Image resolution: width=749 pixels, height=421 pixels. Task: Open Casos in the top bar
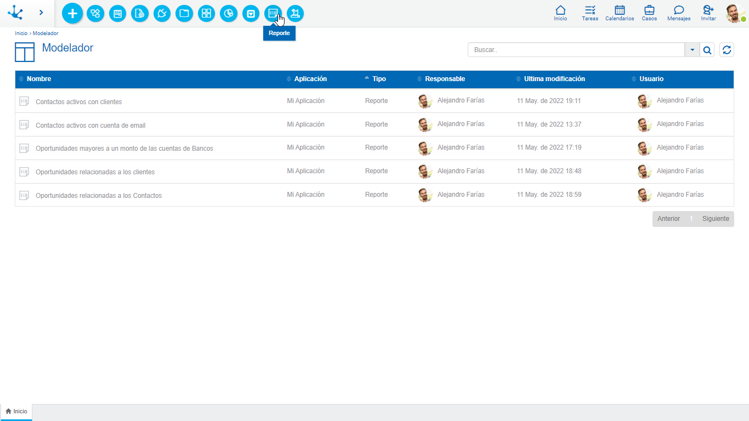pos(649,13)
